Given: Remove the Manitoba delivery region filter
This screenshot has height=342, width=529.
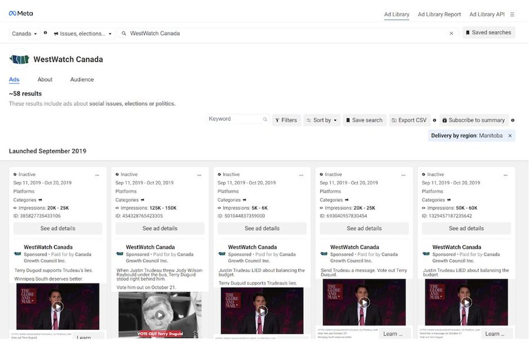Looking at the screenshot, I should click(x=510, y=136).
